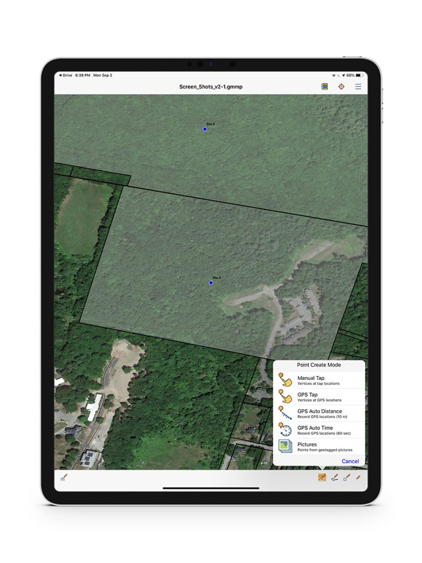This screenshot has height=563, width=422.
Task: Tap the single pencil edit icon
Action: click(x=358, y=478)
